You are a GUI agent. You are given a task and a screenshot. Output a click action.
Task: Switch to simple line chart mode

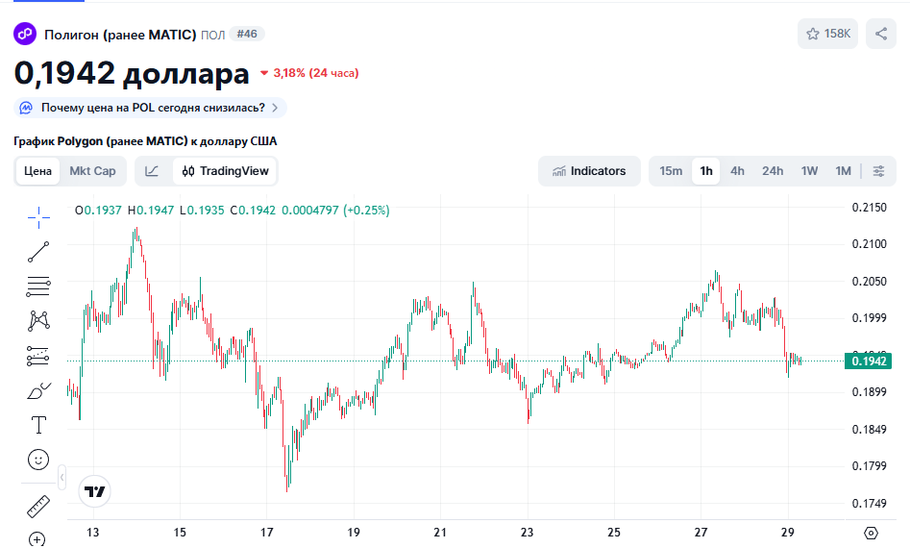[x=152, y=171]
